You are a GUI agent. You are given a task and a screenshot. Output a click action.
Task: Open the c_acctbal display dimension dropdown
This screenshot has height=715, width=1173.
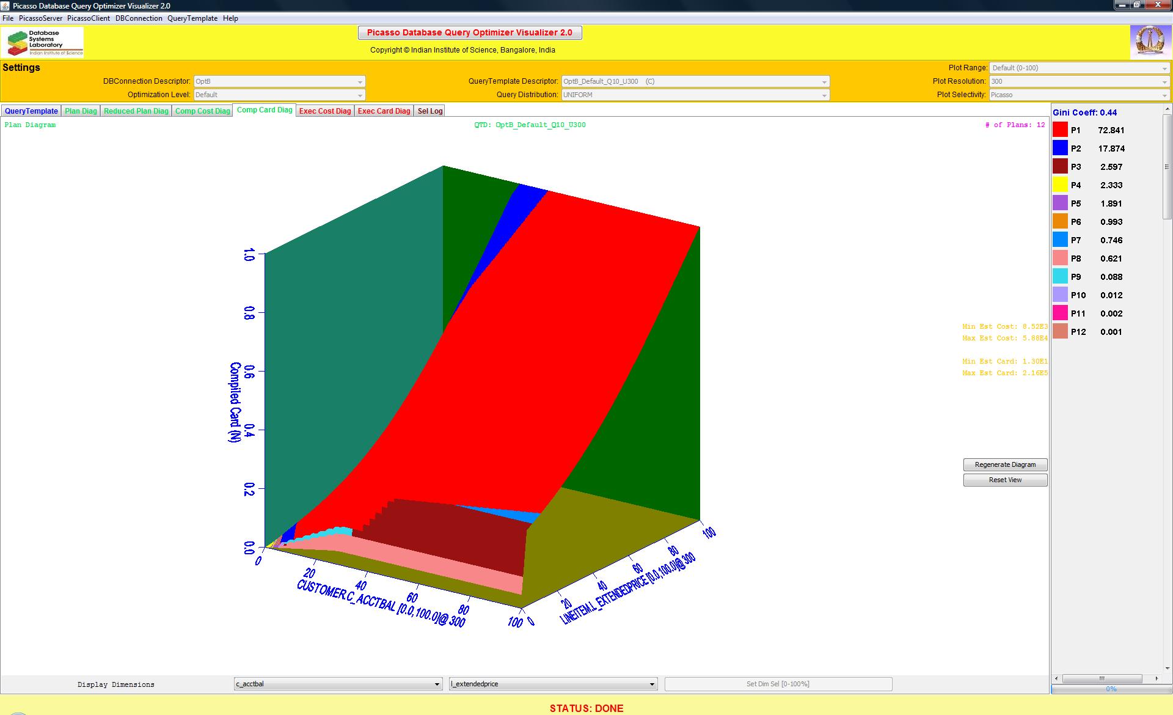(338, 684)
